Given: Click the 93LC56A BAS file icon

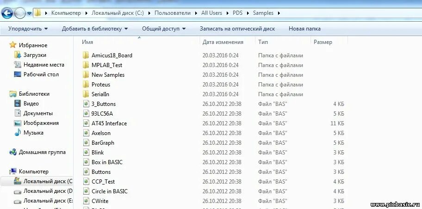Looking at the screenshot, I should tap(86, 113).
